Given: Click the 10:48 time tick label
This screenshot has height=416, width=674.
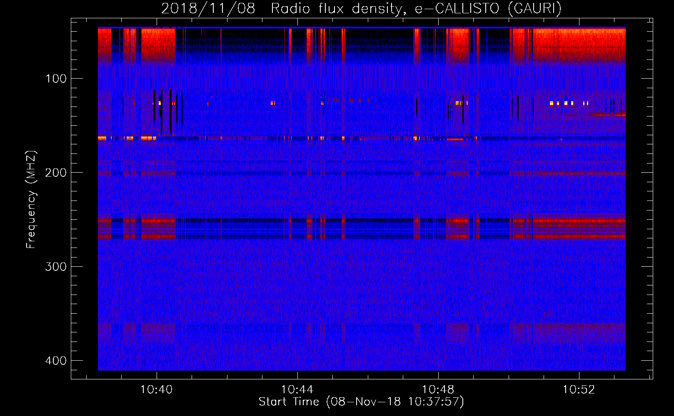Looking at the screenshot, I should (438, 390).
